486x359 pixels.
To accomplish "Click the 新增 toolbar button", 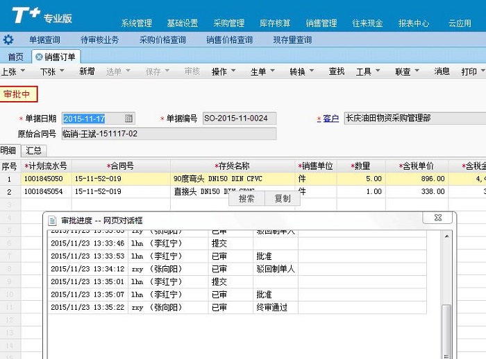I will click(x=87, y=71).
